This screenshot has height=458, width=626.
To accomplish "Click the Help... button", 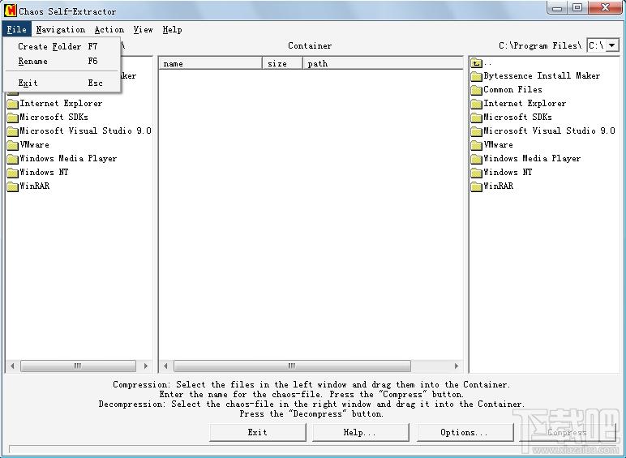I will [x=359, y=432].
